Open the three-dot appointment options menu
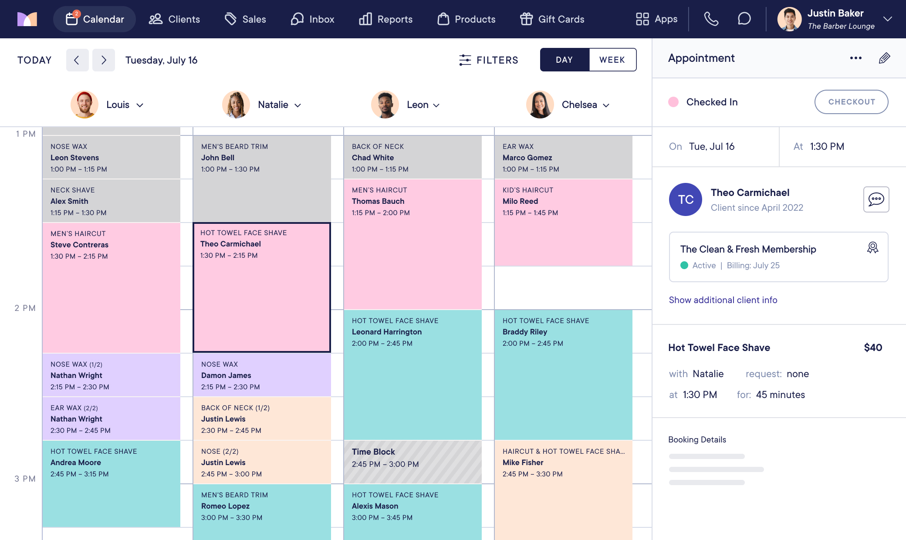 [x=855, y=58]
